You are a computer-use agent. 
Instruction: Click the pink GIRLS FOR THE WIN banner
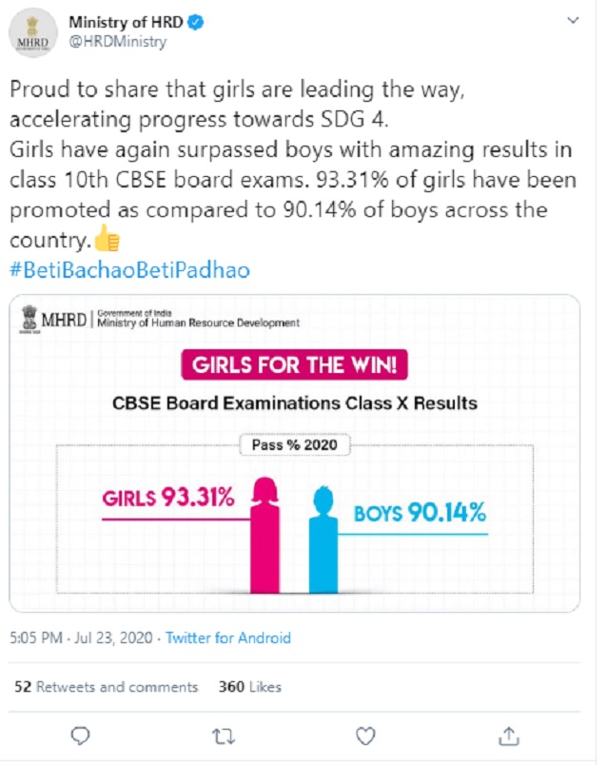[294, 365]
